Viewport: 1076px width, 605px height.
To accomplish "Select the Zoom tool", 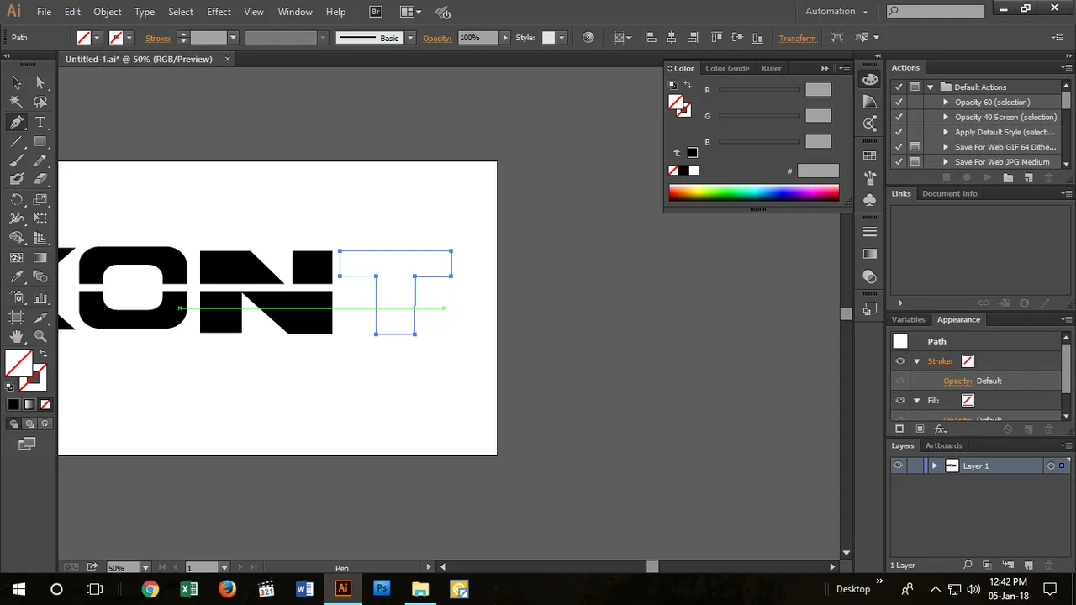I will [x=40, y=336].
